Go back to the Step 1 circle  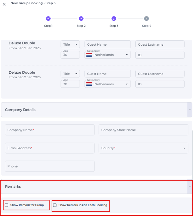coord(48,18)
